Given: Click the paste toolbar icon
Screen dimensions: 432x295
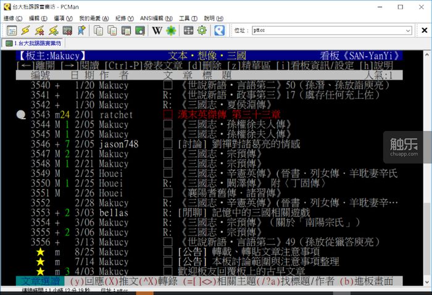Looking at the screenshot, I should [x=126, y=30].
